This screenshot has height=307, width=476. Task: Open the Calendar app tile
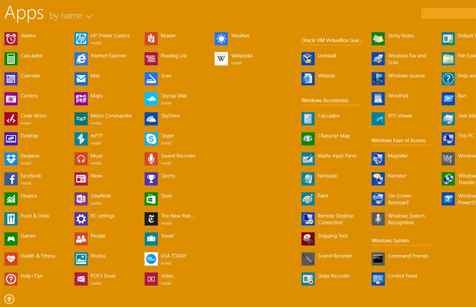[x=11, y=79]
